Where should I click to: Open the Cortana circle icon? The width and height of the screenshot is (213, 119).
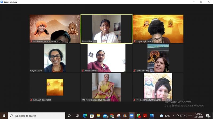[69, 116]
